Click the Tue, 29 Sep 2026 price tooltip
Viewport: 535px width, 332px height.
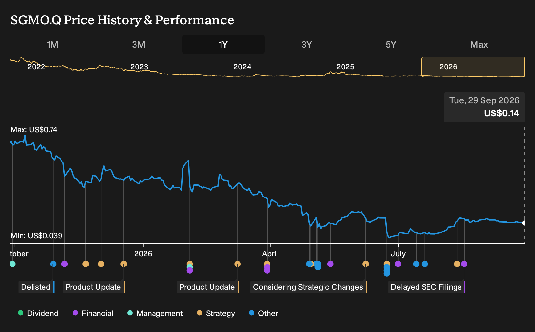pyautogui.click(x=484, y=107)
